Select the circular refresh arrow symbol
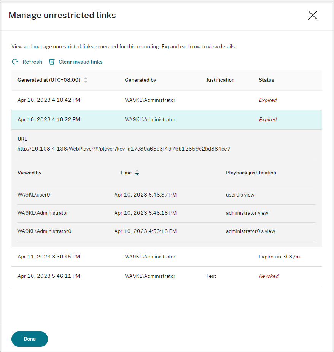Image resolution: width=334 pixels, height=352 pixels. pyautogui.click(x=15, y=62)
